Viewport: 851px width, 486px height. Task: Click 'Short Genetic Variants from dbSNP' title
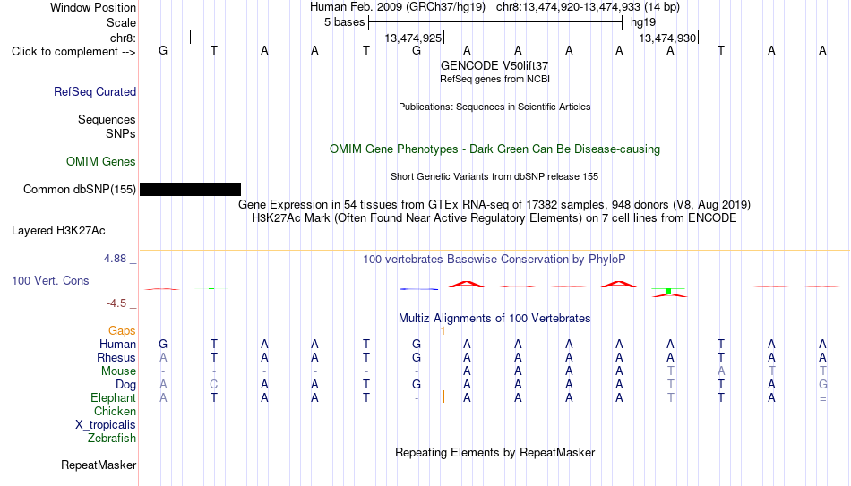(494, 177)
